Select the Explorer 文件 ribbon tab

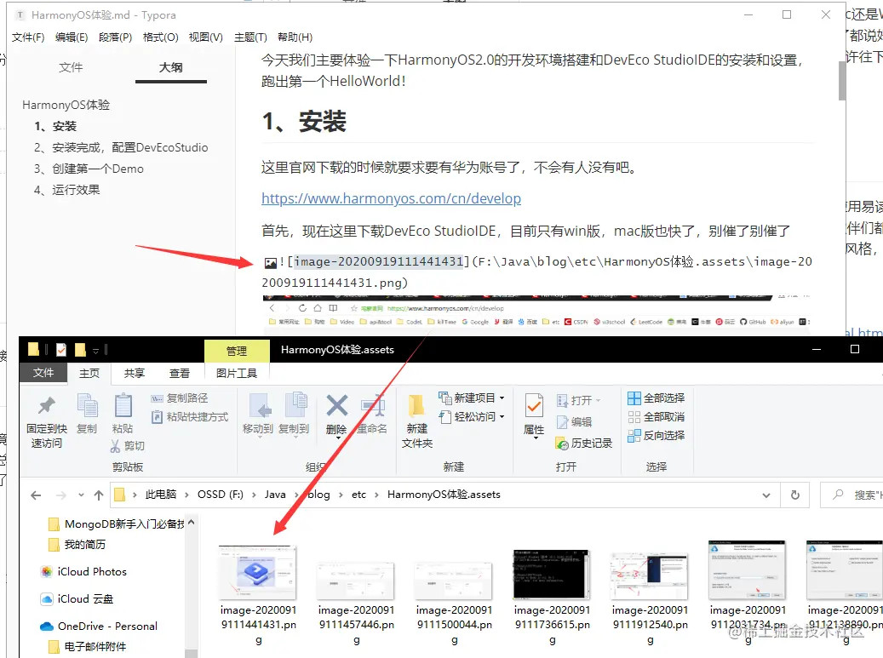[x=43, y=373]
